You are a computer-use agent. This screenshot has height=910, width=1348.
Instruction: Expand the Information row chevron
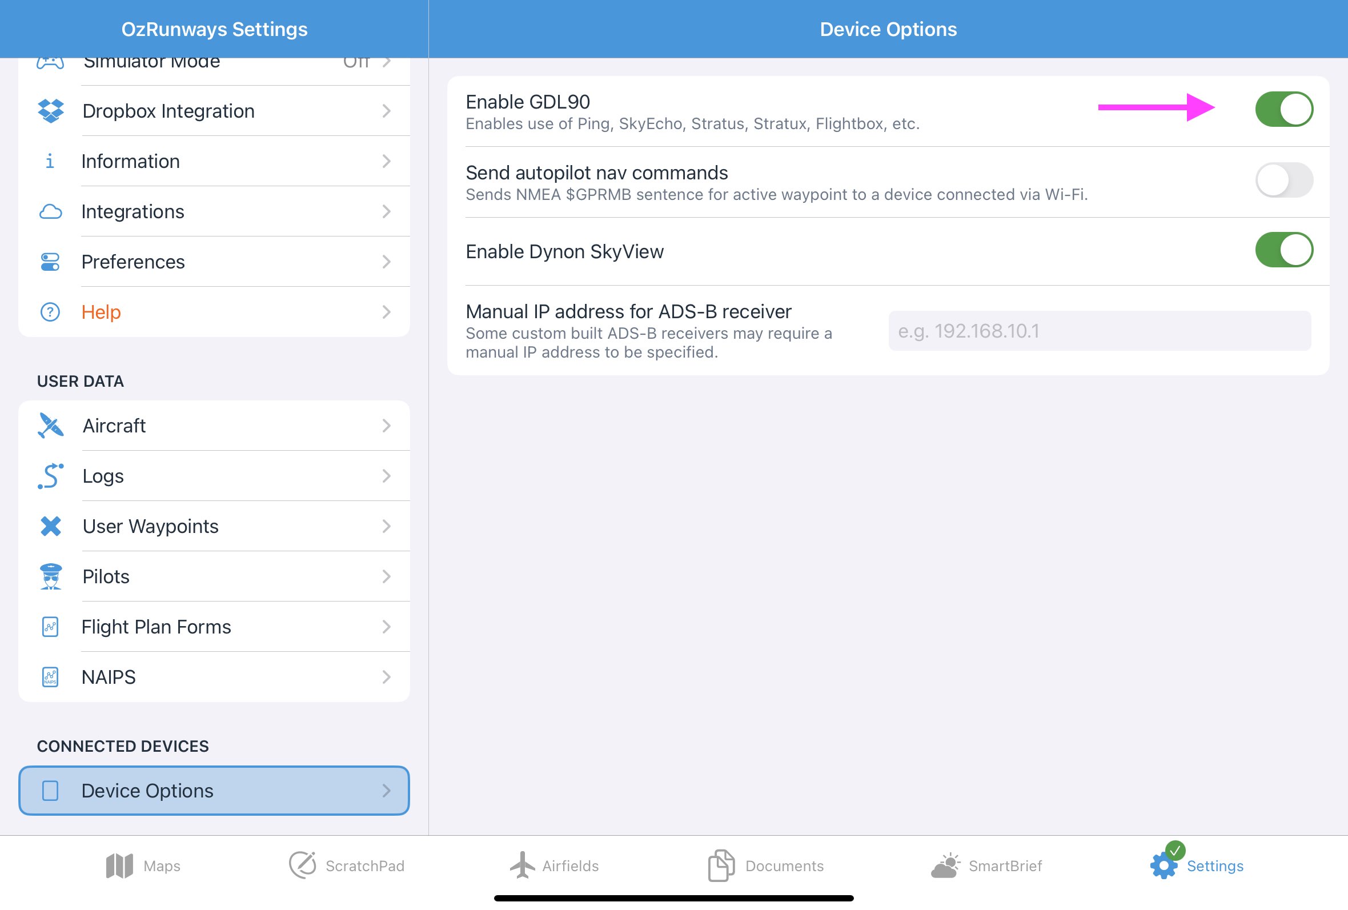pyautogui.click(x=386, y=161)
